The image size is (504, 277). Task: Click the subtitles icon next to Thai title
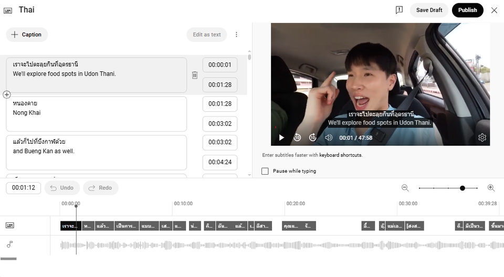point(8,10)
